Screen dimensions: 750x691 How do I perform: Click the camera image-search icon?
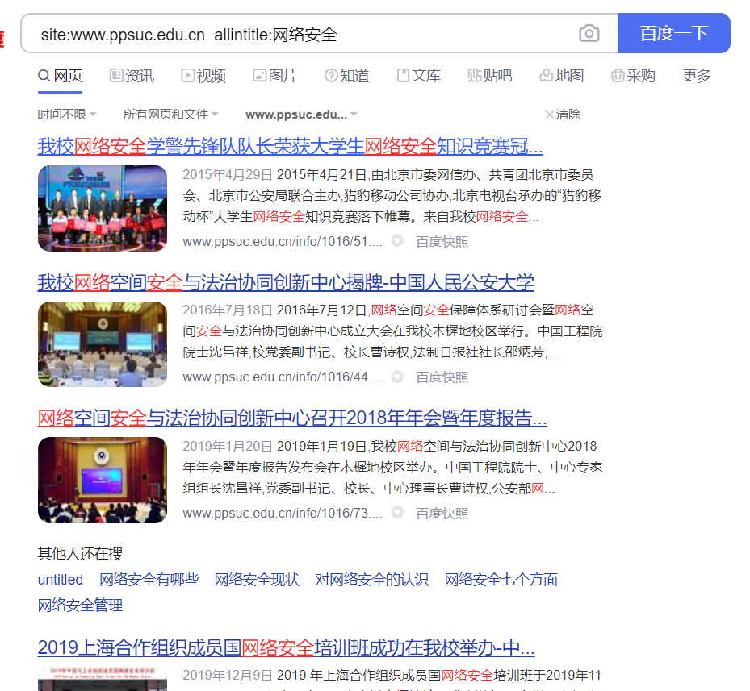[589, 33]
